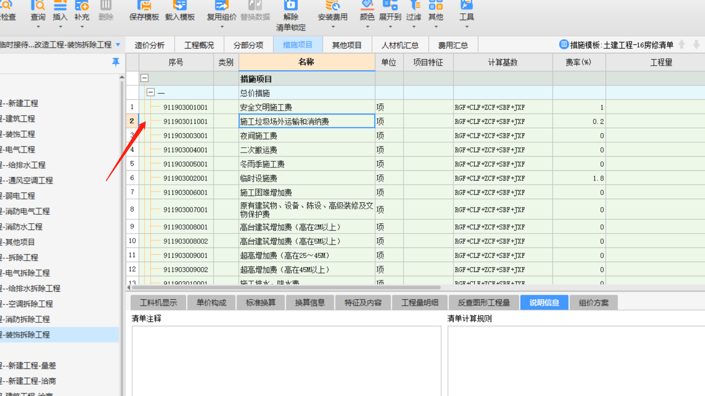705x396 pixels.
Task: Click the move-up arrow beside 措施模板
Action: 682,44
